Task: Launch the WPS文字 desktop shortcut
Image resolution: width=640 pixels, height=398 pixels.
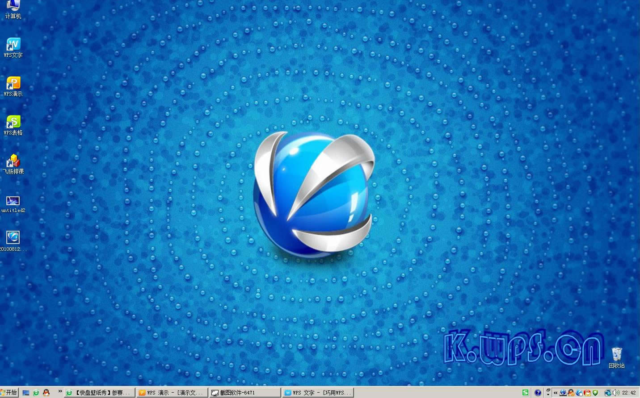Action: coord(13,48)
